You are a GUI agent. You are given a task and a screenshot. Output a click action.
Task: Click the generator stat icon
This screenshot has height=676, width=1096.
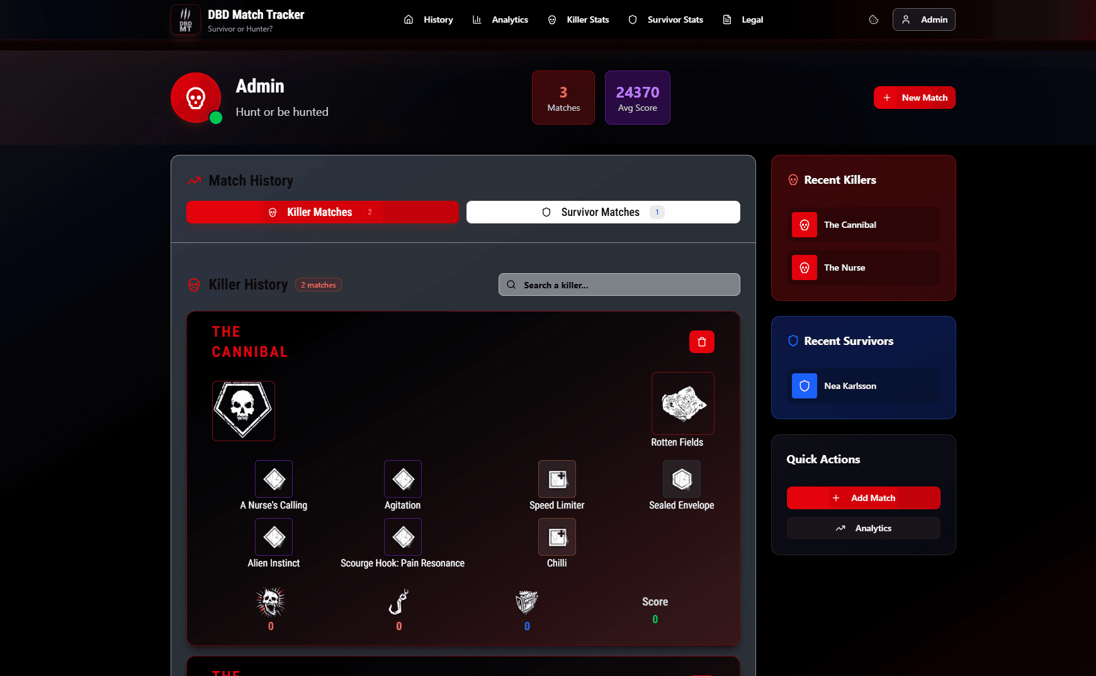[527, 602]
